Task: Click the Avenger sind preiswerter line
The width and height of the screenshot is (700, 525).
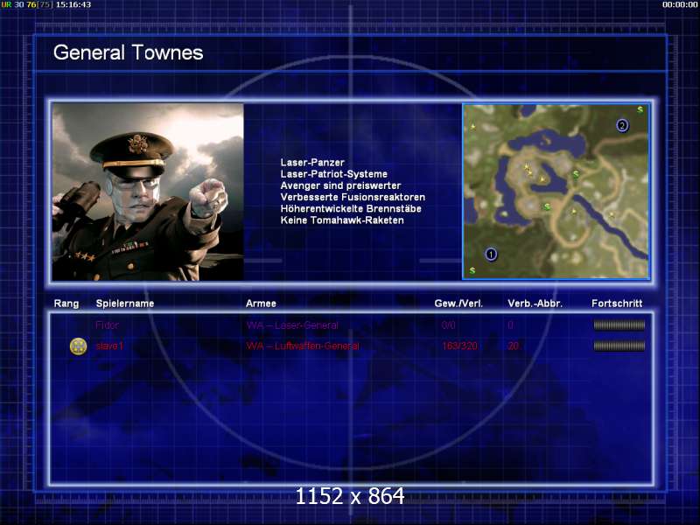Action: (x=340, y=185)
